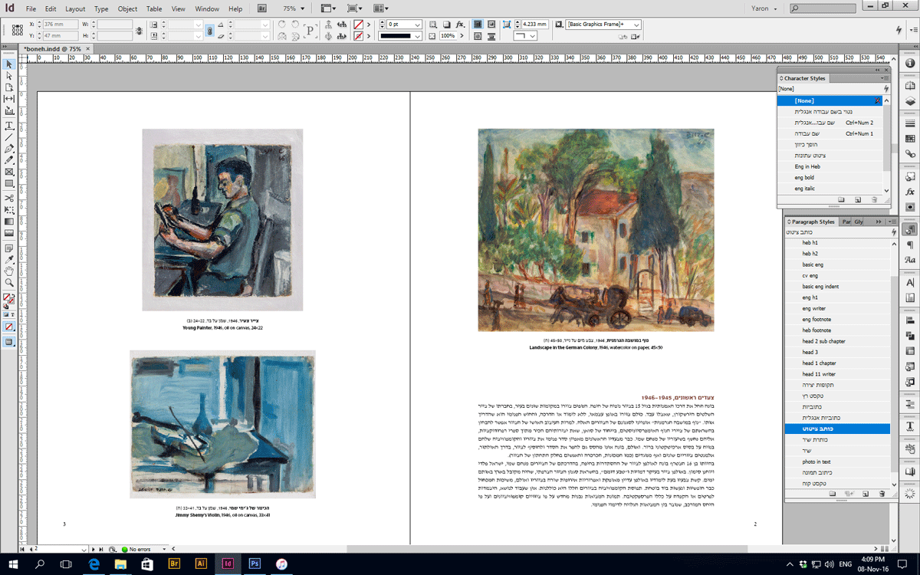
Task: Open the Yaron workspace switcher dropdown
Action: tap(764, 8)
